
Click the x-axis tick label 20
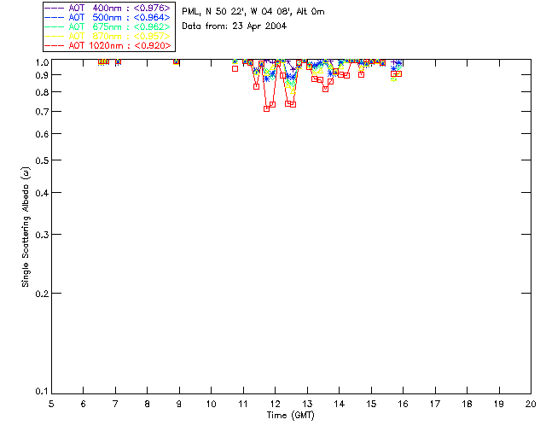coord(531,404)
